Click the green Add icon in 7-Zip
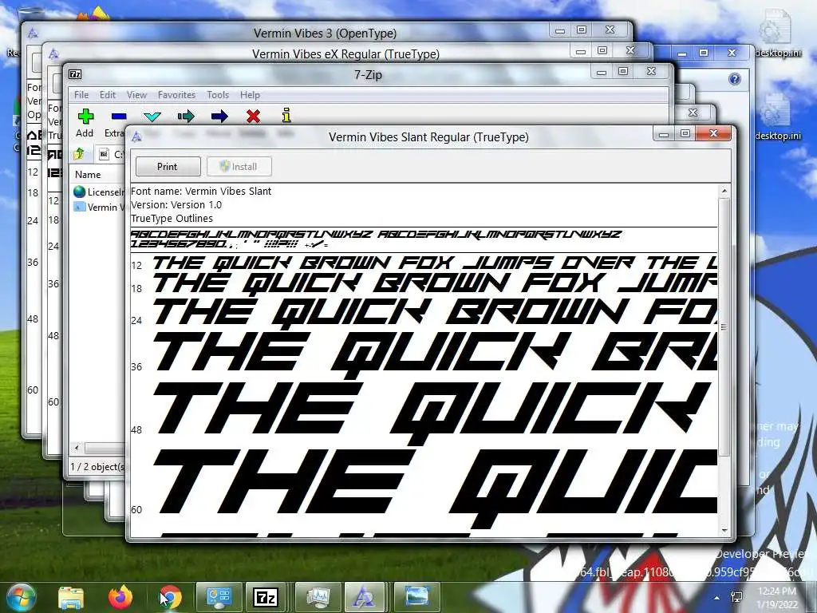Image resolution: width=817 pixels, height=613 pixels. coord(85,117)
